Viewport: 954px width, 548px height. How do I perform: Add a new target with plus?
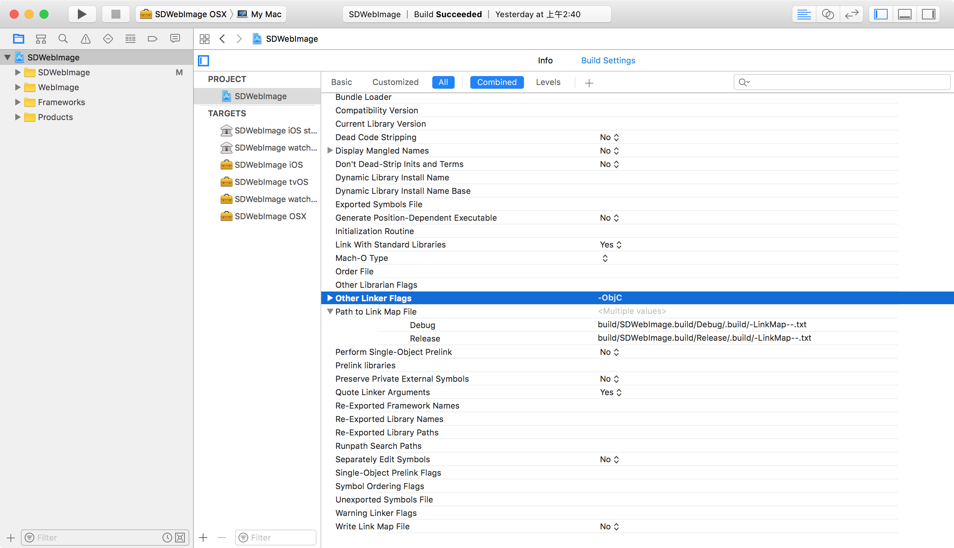[203, 538]
